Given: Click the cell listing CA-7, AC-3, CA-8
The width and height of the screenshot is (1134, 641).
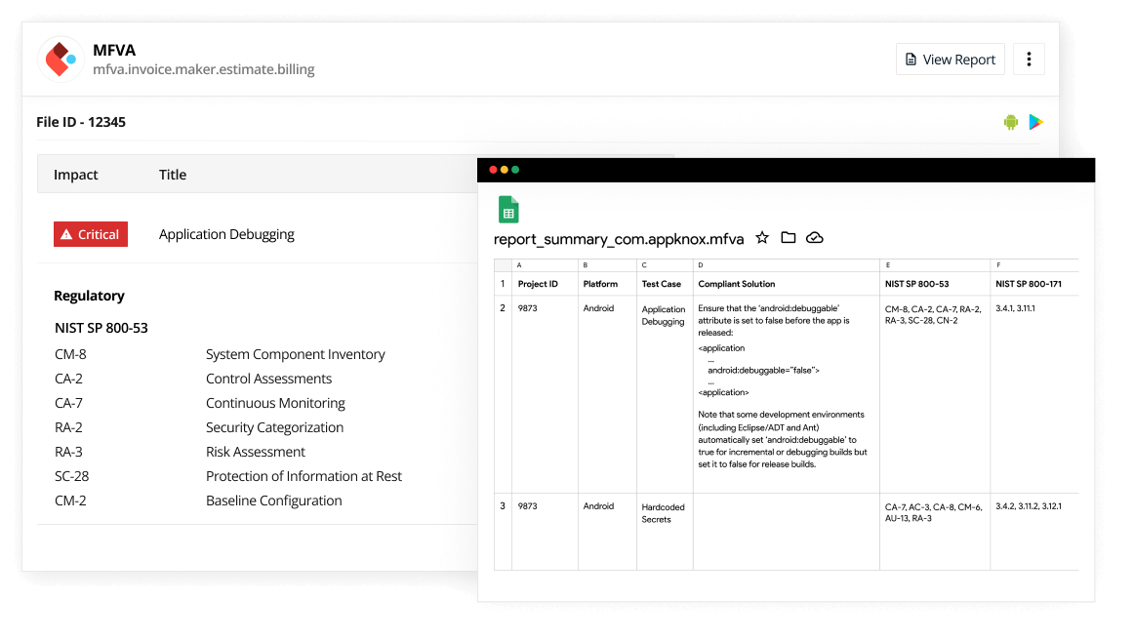Looking at the screenshot, I should [x=934, y=531].
